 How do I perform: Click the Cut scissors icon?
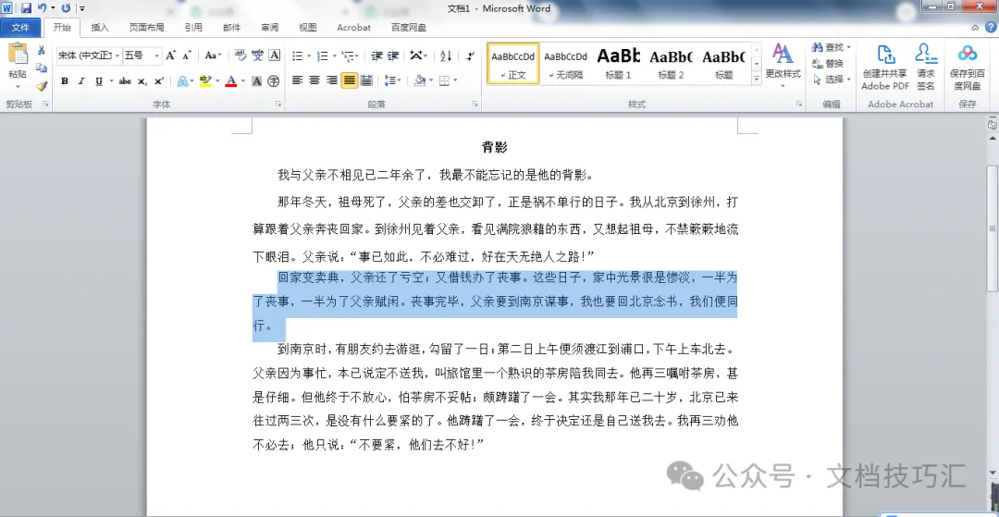click(42, 50)
